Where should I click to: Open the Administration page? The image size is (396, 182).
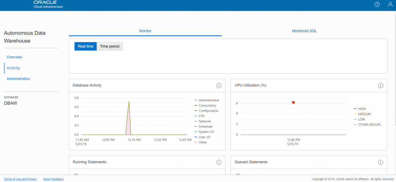[x=19, y=79]
